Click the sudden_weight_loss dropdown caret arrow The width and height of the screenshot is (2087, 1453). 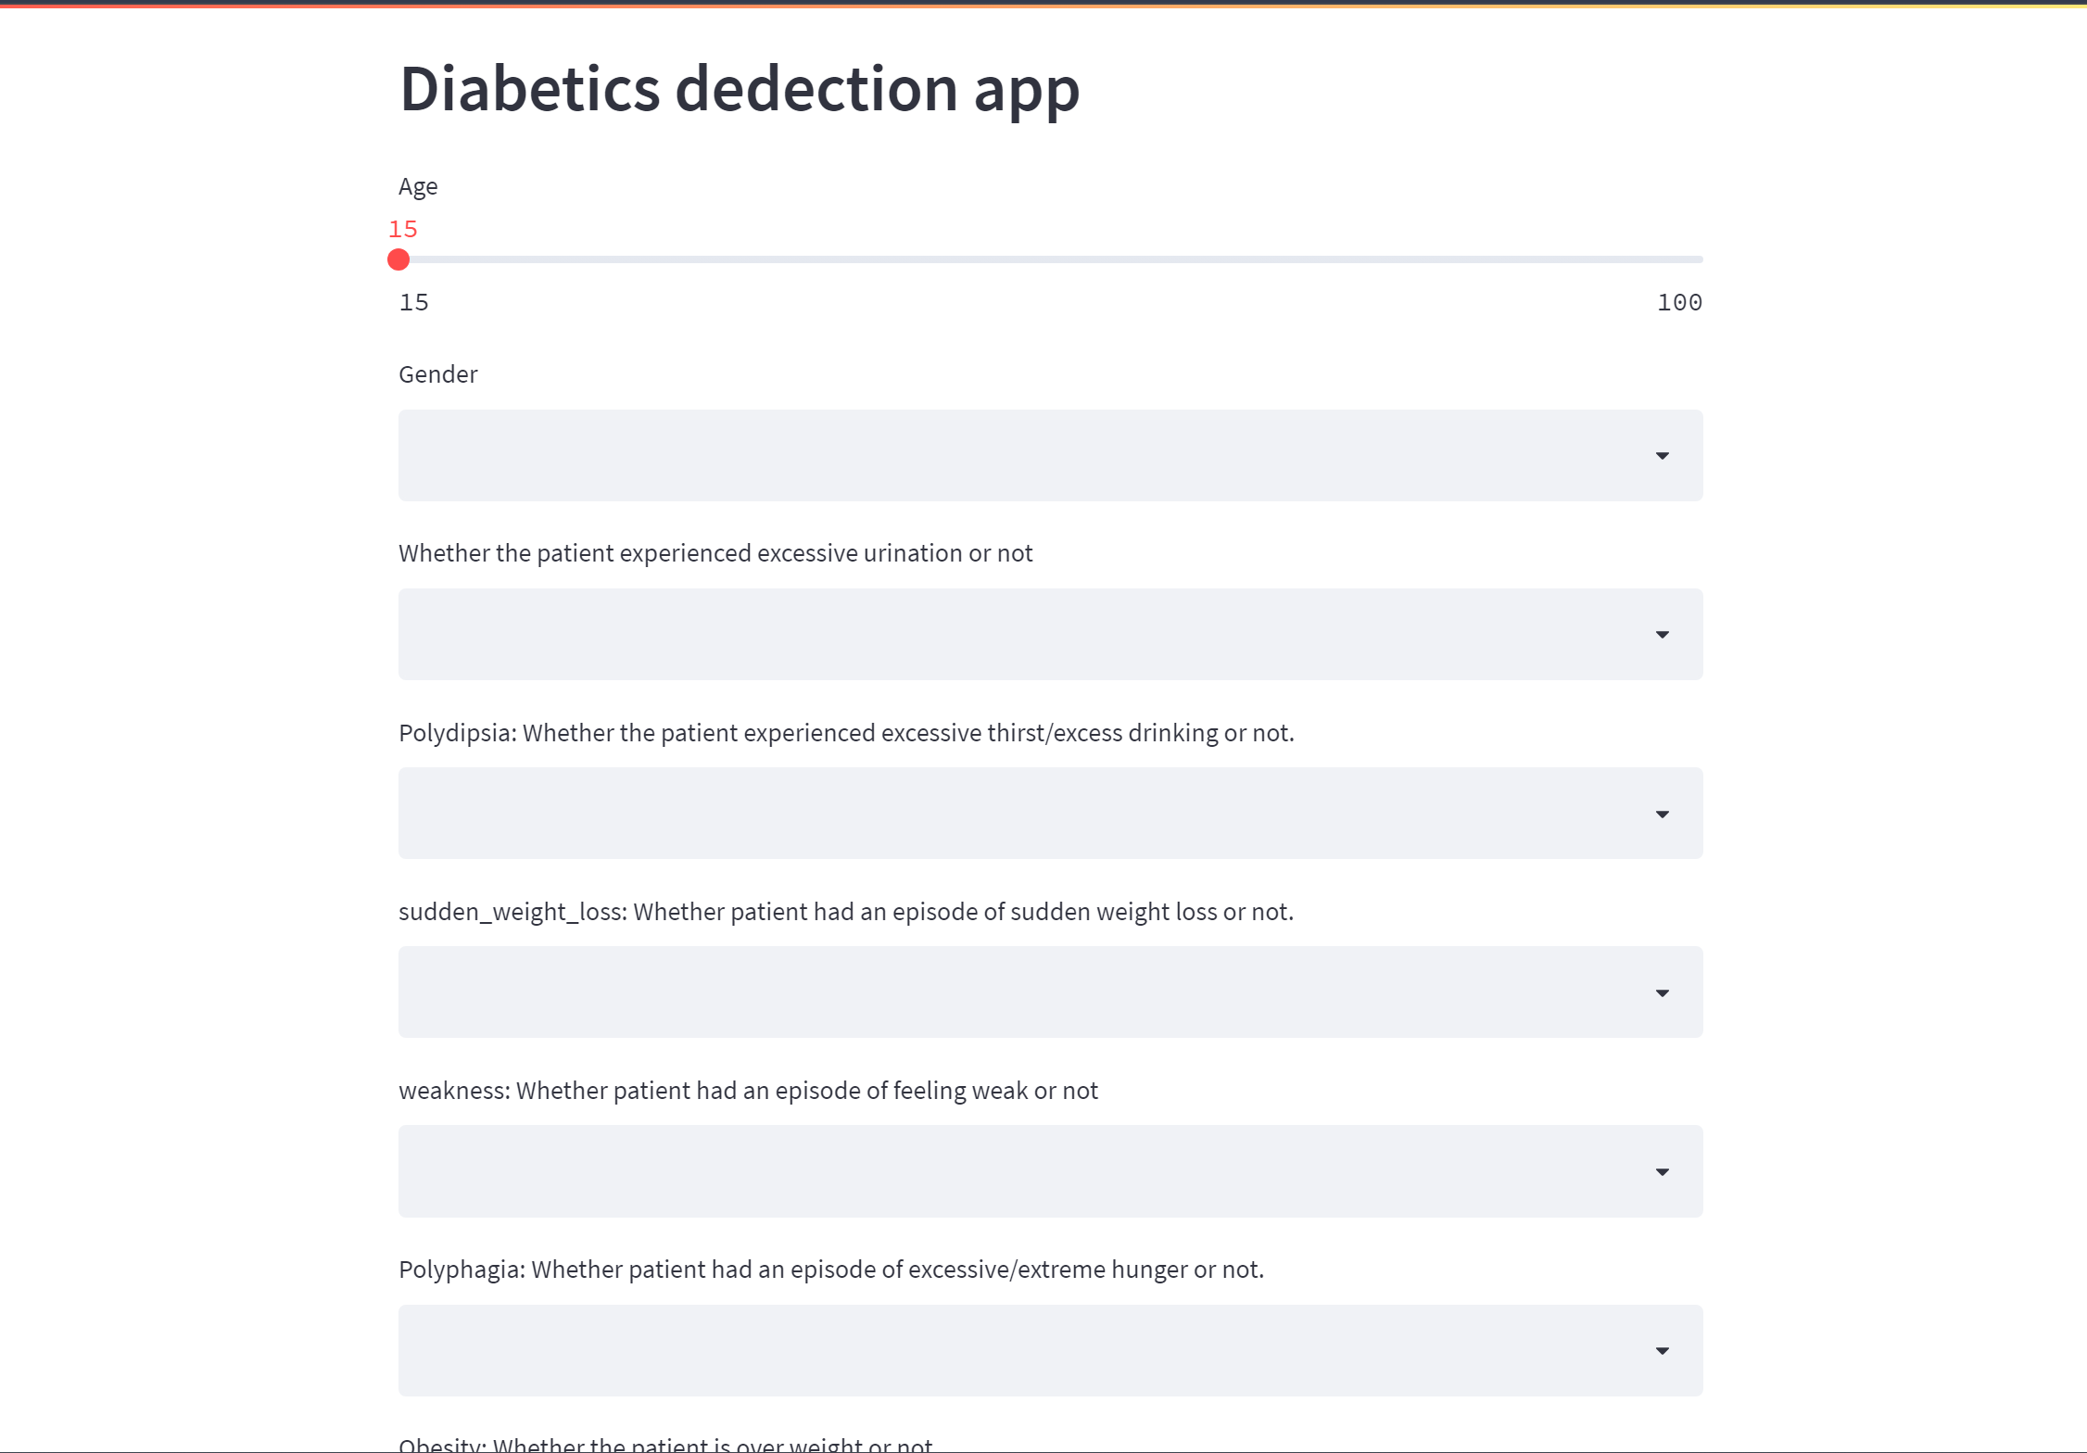(1662, 993)
